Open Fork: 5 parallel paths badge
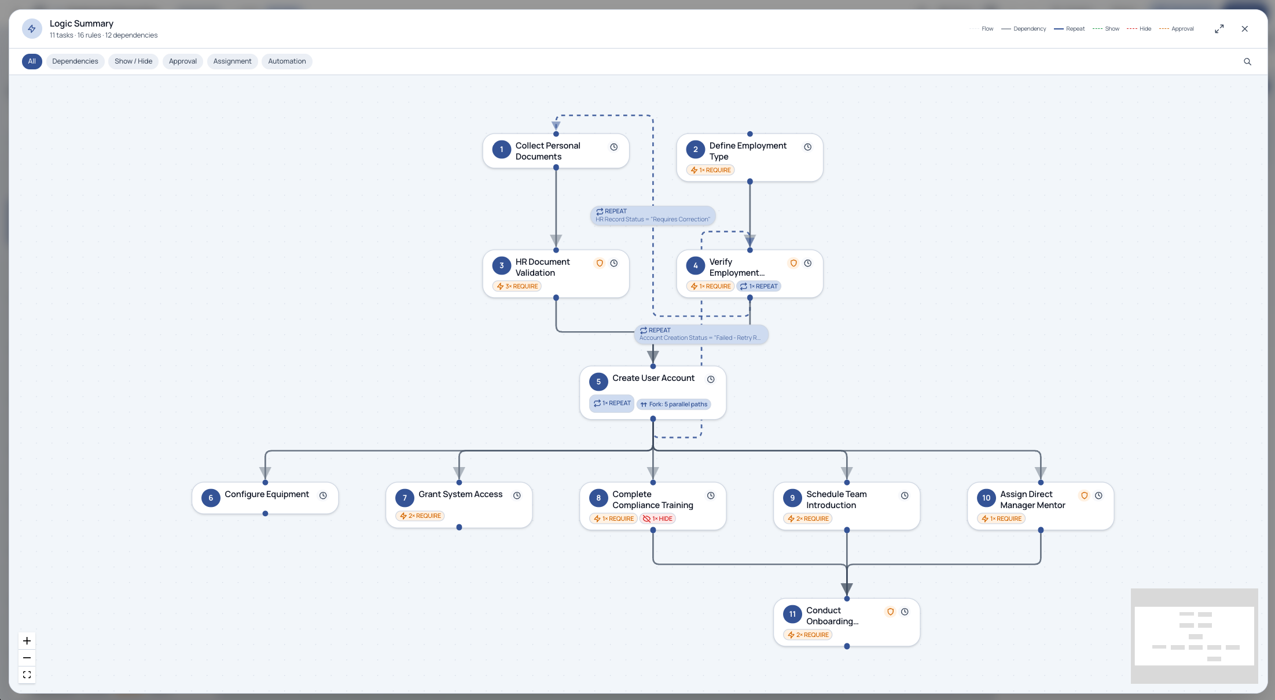Screen dimensions: 1275x700 tap(674, 404)
